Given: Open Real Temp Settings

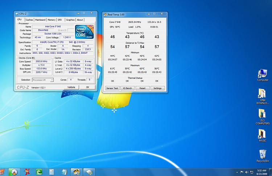Looking at the screenshot, I should 157,88.
